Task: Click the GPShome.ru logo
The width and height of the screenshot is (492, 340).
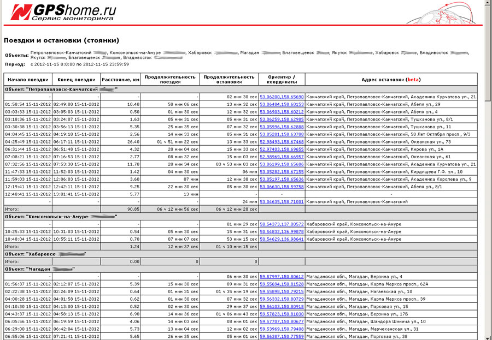Action: (63, 12)
